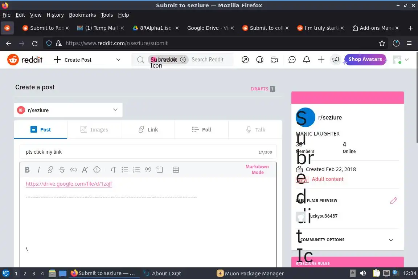This screenshot has height=279, width=418.
Task: Open Reddit chat
Action: coord(292,60)
